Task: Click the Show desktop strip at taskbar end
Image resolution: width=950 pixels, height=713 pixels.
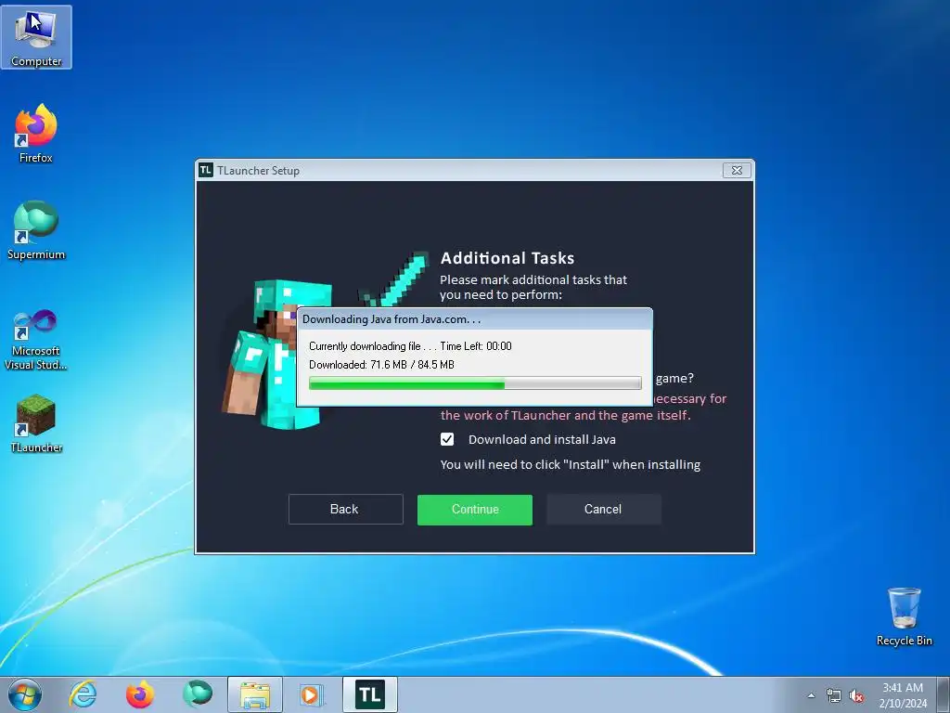Action: 944,694
